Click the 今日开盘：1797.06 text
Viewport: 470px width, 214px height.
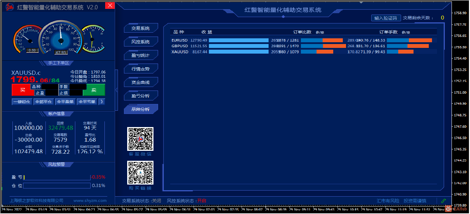tap(88, 72)
